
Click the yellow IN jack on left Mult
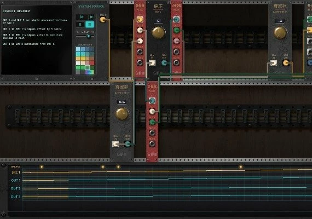140,20
